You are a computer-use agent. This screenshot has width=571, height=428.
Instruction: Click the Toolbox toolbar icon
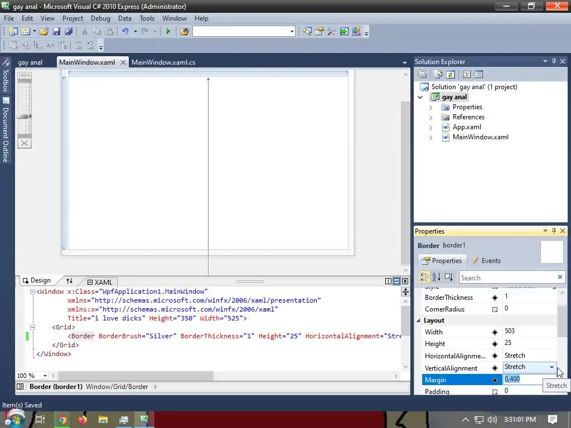pyautogui.click(x=331, y=31)
